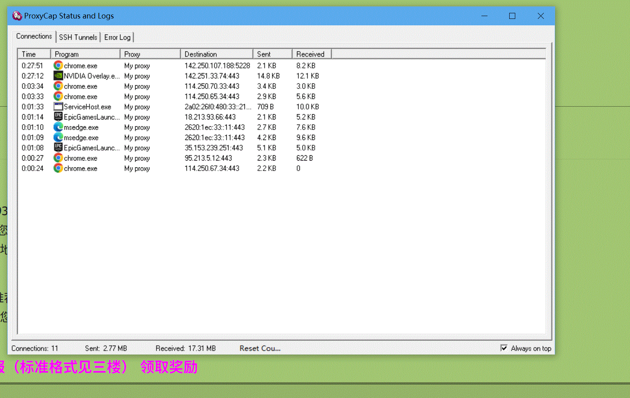Click Epic Games icon in 0:01:08 row

click(x=58, y=148)
